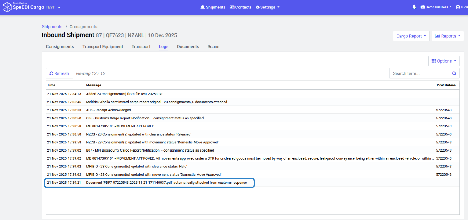Click the 17:39:21 timestamp cell
The width and height of the screenshot is (468, 220).
coord(64,183)
